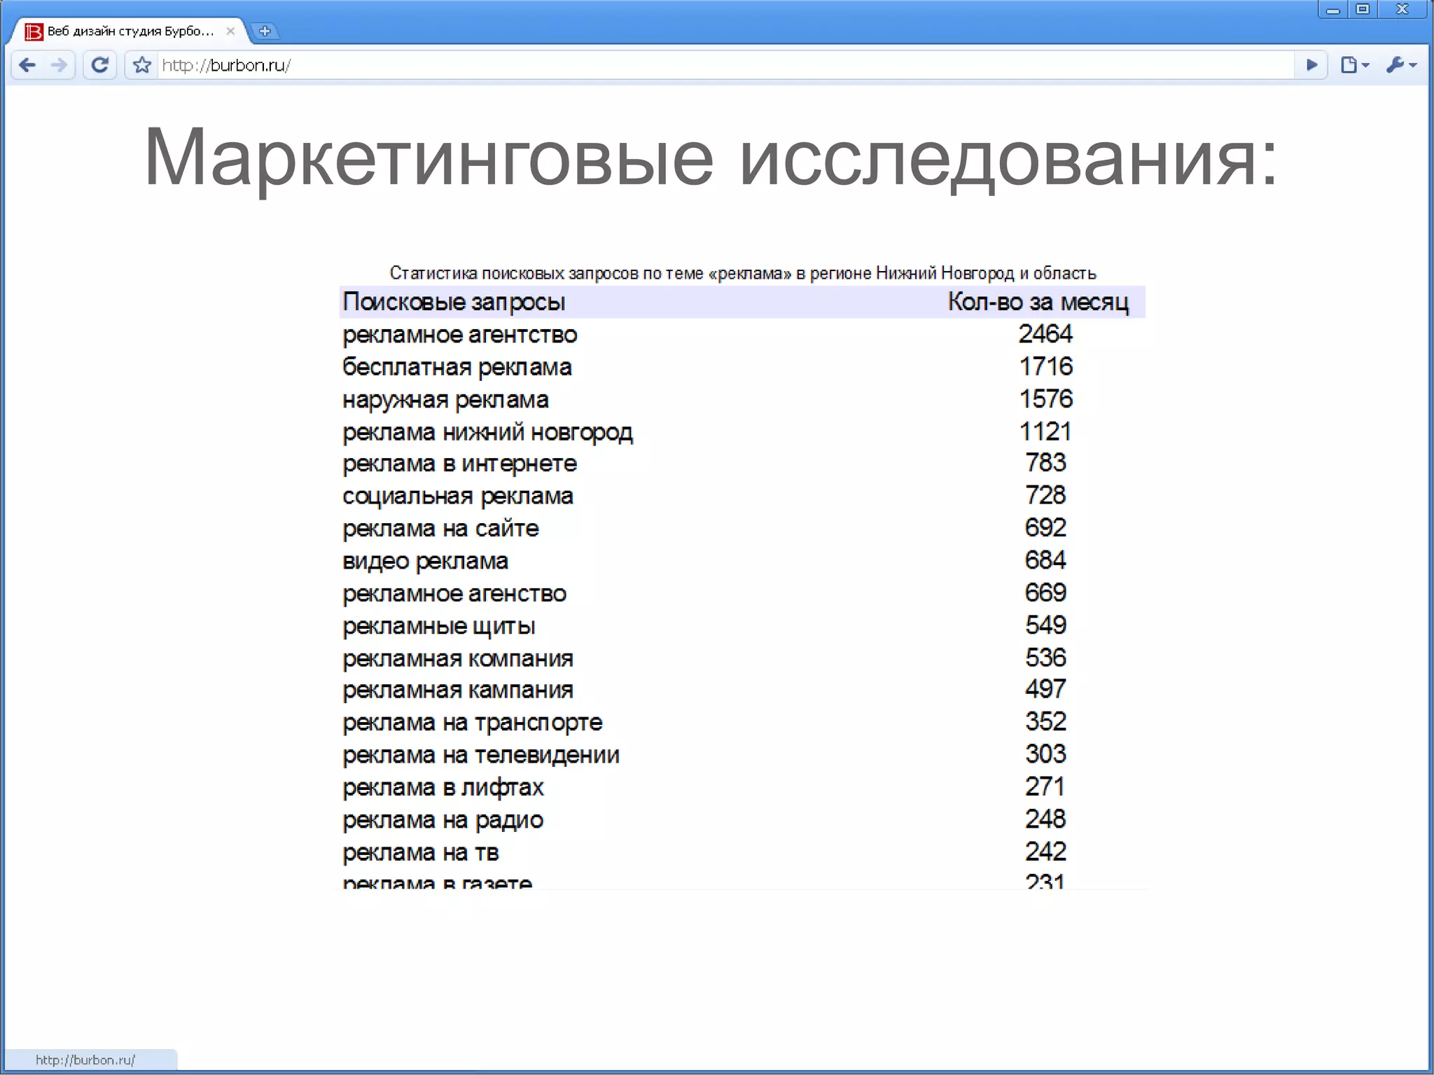Minimize the browser window
This screenshot has width=1434, height=1075.
click(x=1332, y=10)
